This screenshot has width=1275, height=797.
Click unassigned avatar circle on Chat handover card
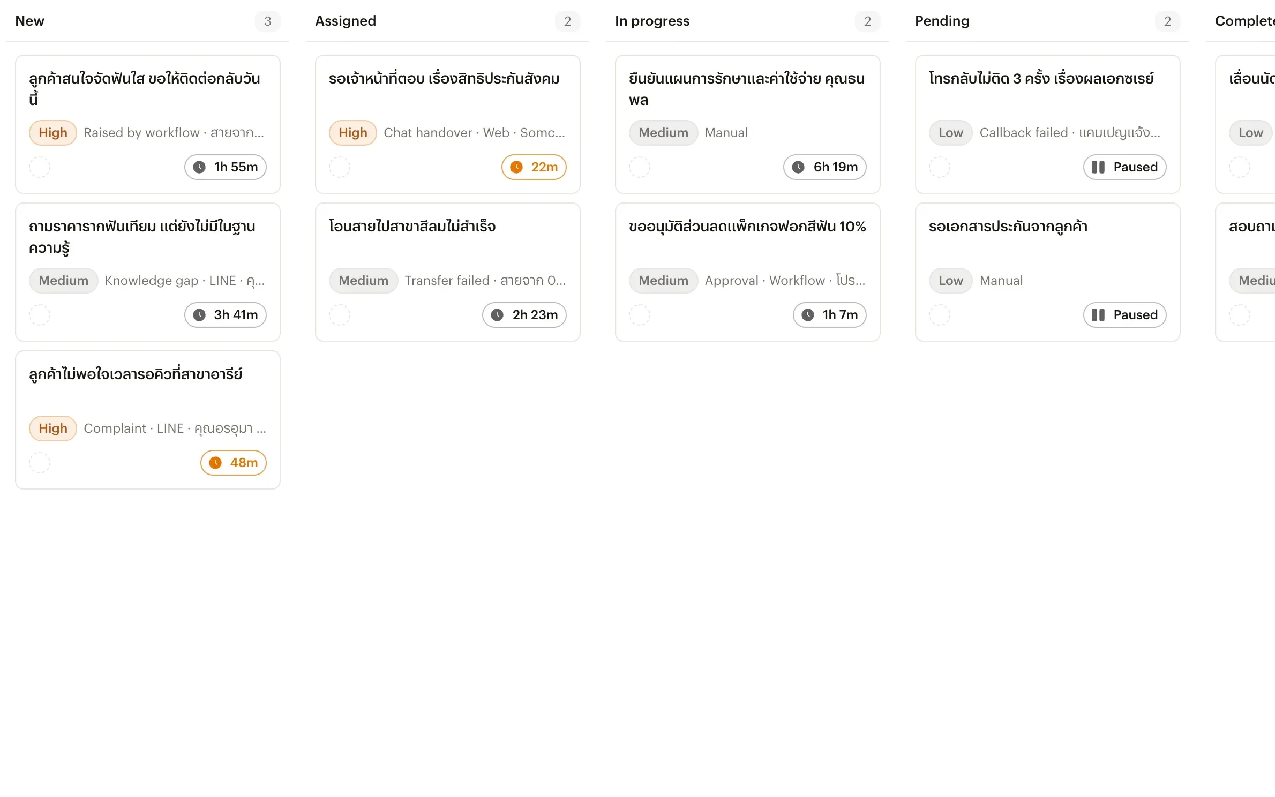(x=340, y=167)
